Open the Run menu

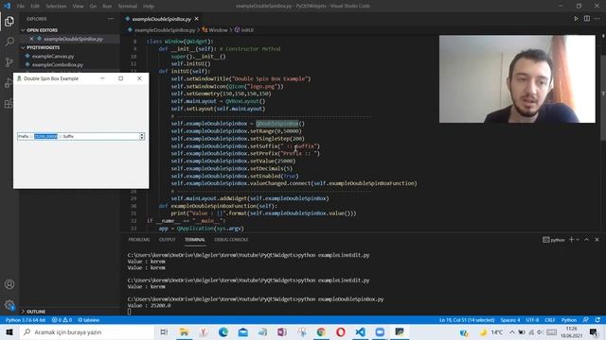click(x=107, y=7)
